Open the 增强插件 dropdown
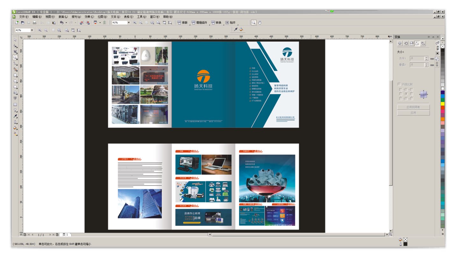The height and width of the screenshot is (257, 457). click(199, 23)
